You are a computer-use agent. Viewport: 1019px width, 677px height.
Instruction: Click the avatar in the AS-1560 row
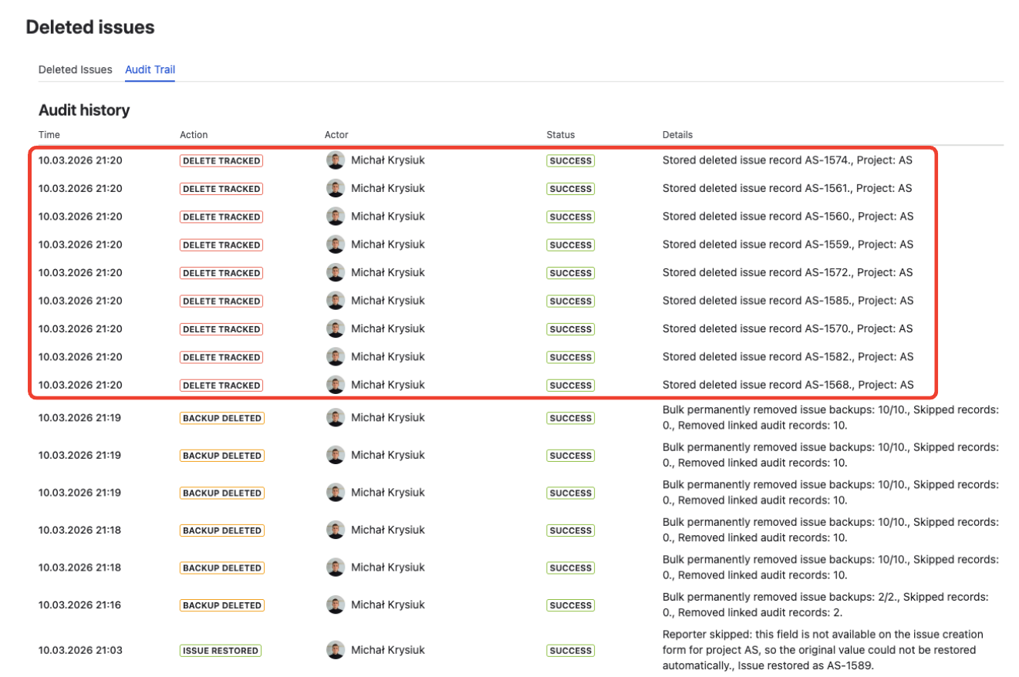336,217
